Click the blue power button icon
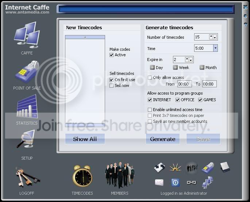 click(x=176, y=183)
